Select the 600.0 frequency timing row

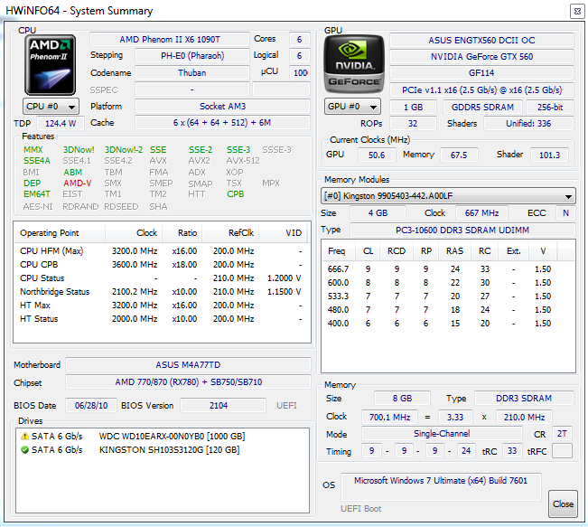[x=448, y=283]
